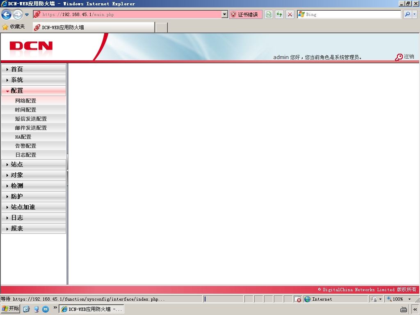
Task: Click the second quick launch icon
Action: [x=36, y=309]
